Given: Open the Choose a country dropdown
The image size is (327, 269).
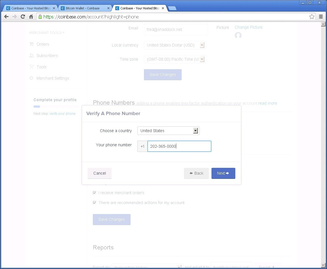Looking at the screenshot, I should (x=169, y=131).
